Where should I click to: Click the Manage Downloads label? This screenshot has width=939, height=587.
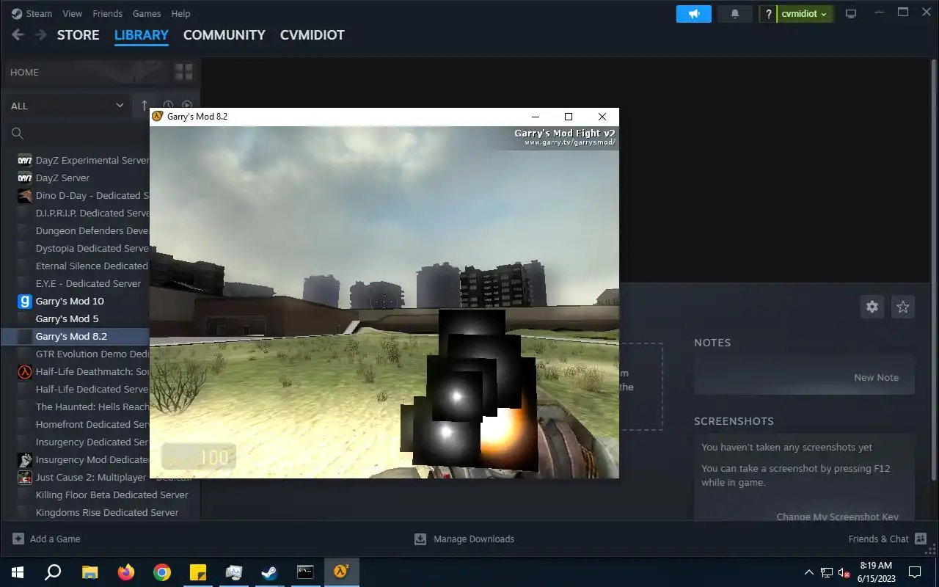click(474, 539)
